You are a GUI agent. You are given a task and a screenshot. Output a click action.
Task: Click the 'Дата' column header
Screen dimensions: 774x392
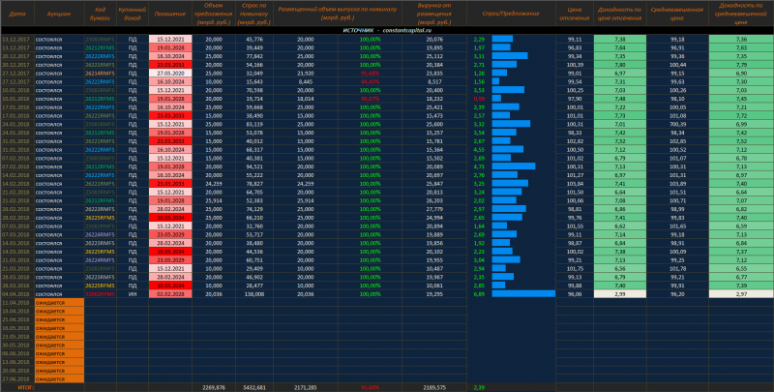click(x=16, y=15)
